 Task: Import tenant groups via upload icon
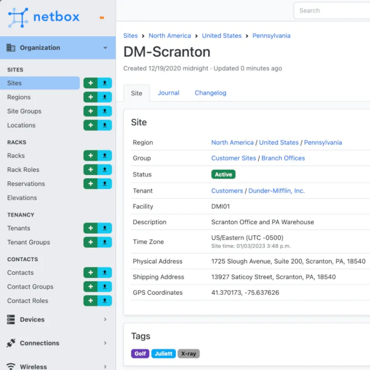[105, 242]
